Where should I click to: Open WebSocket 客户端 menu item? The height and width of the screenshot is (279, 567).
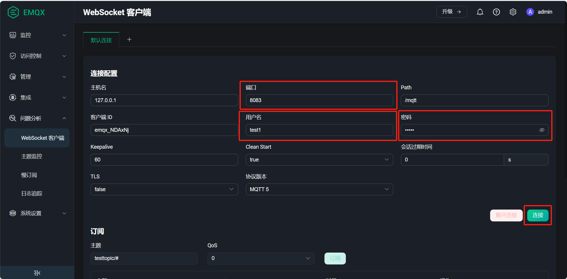point(37,138)
